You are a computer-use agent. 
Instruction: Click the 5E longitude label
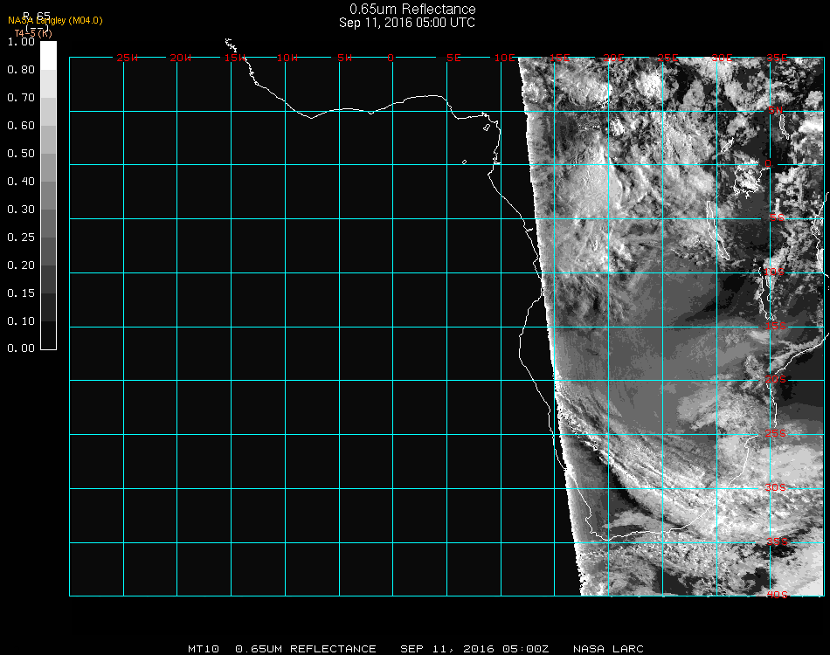[453, 58]
